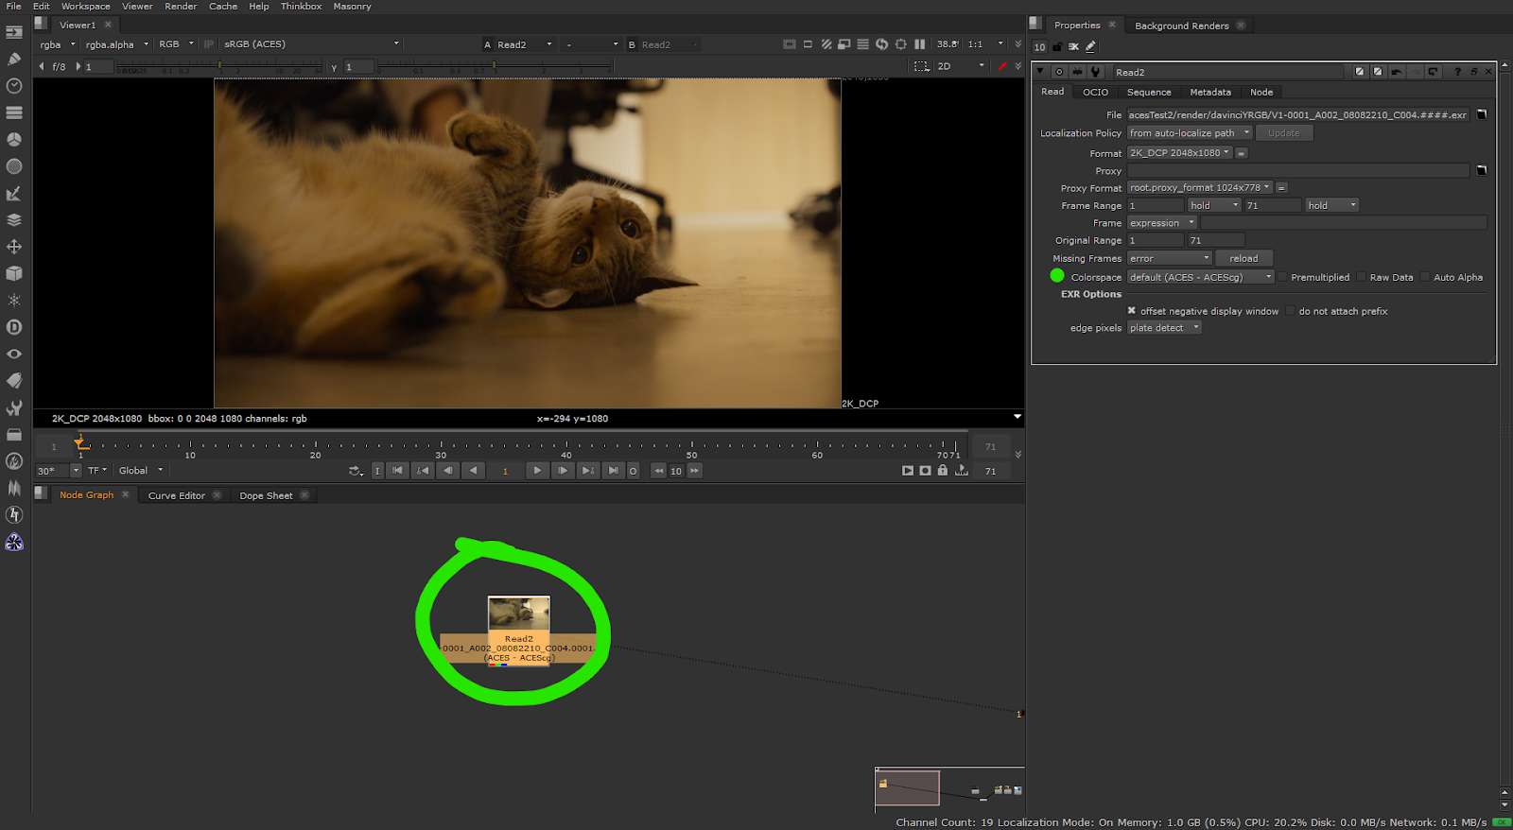Screen dimensions: 1513x830
Task: Open the Furnace plugins icon
Action: pos(14,461)
